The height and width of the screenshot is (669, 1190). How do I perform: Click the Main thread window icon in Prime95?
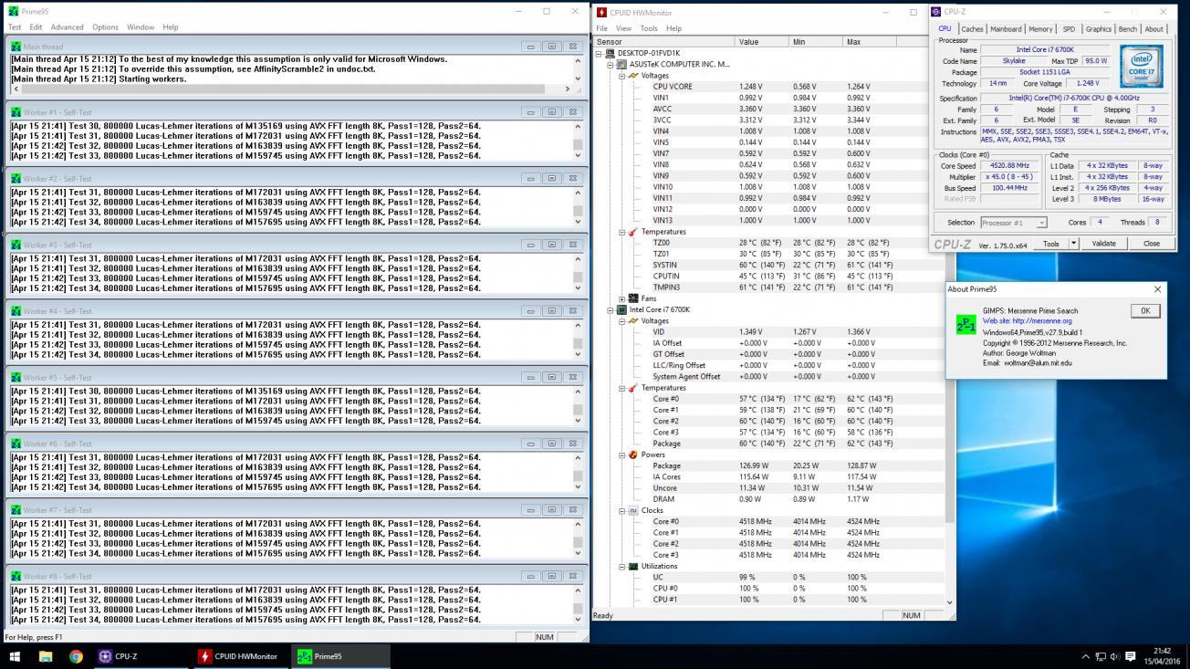click(x=16, y=47)
